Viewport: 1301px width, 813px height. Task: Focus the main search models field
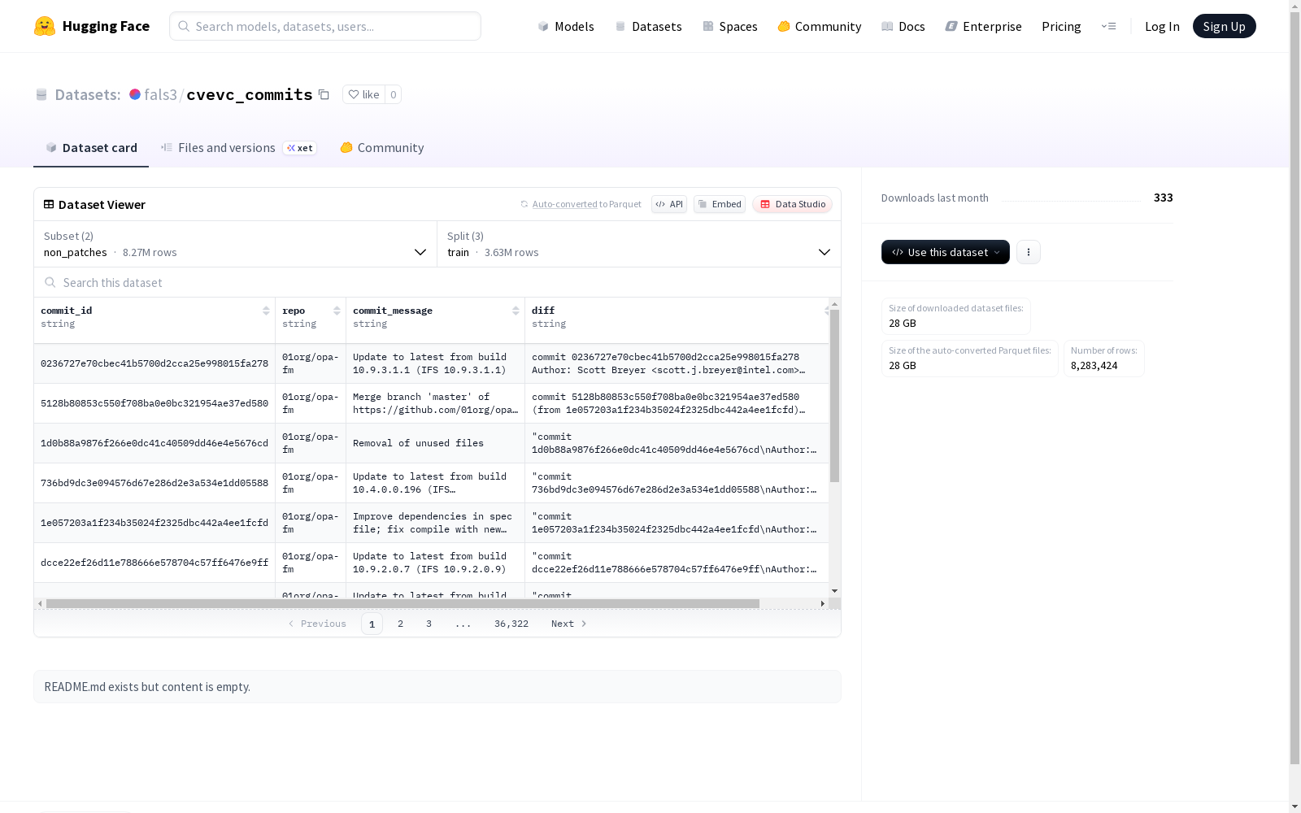tap(325, 26)
